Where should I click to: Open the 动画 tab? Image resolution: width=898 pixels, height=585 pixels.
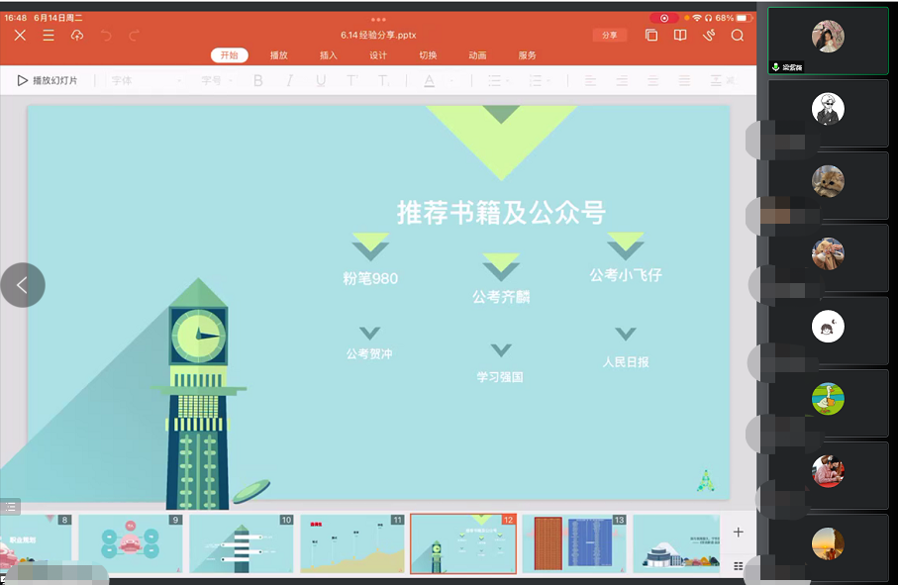pos(477,55)
